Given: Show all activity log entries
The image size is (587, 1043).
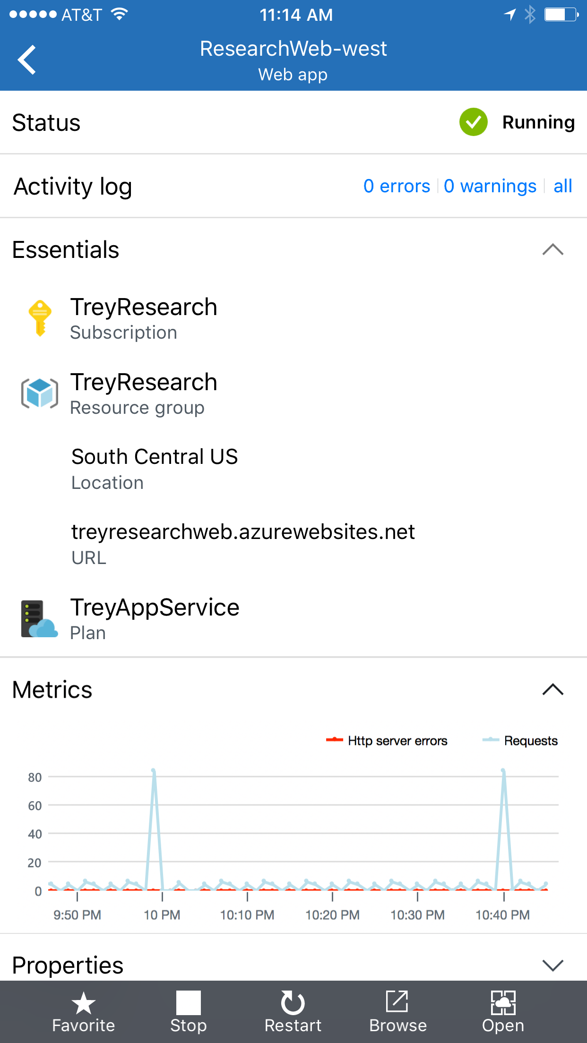Looking at the screenshot, I should [563, 186].
